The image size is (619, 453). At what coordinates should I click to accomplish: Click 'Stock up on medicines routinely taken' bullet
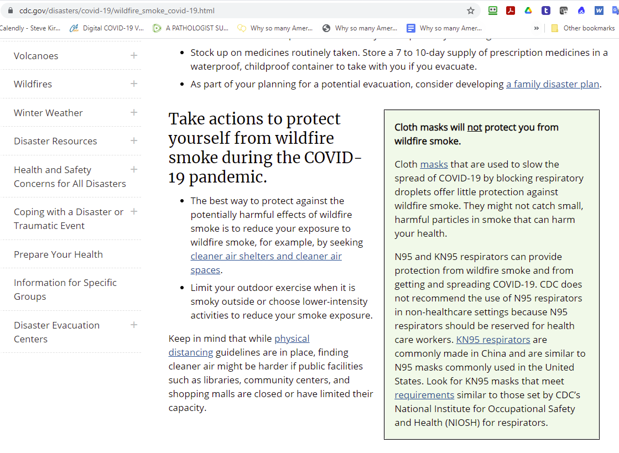(x=399, y=60)
